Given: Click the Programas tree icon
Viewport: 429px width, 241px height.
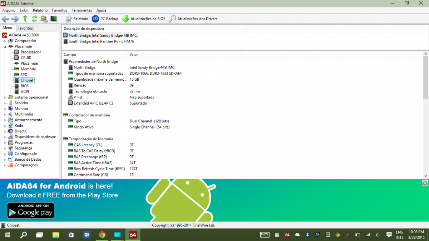Looking at the screenshot, I should 11,142.
